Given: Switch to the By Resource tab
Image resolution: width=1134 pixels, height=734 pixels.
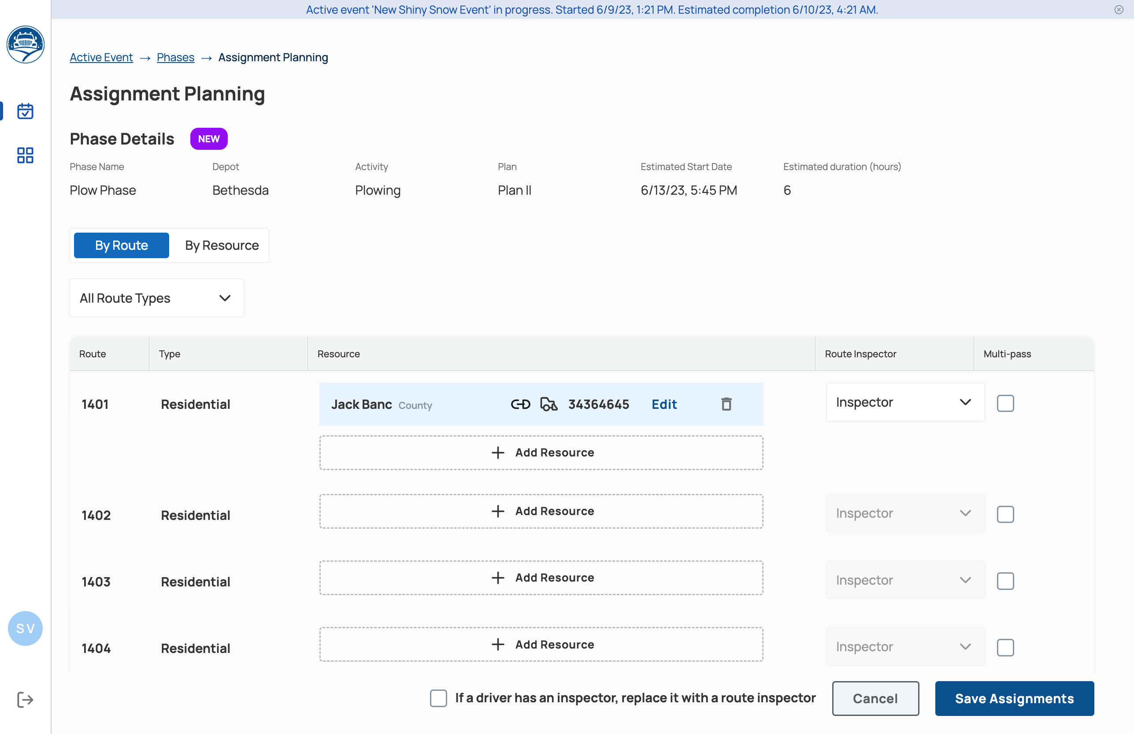Looking at the screenshot, I should tap(222, 245).
